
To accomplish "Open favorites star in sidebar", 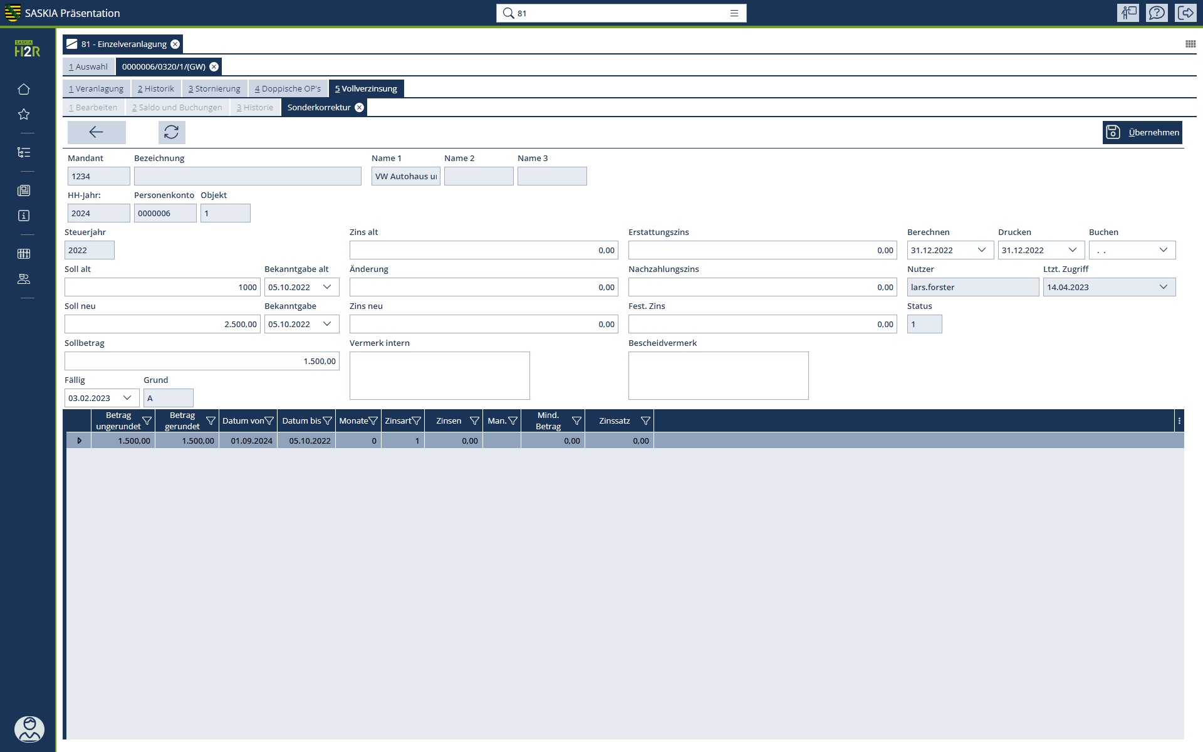I will point(24,115).
